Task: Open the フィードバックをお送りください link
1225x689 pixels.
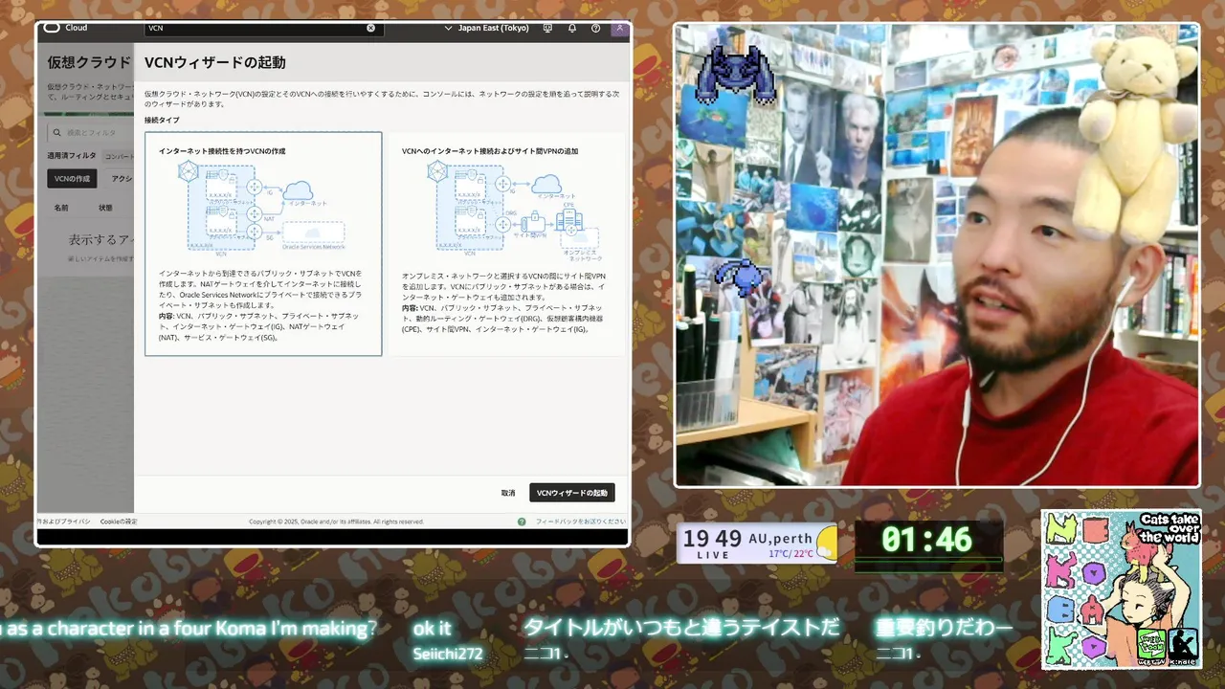Action: (580, 522)
